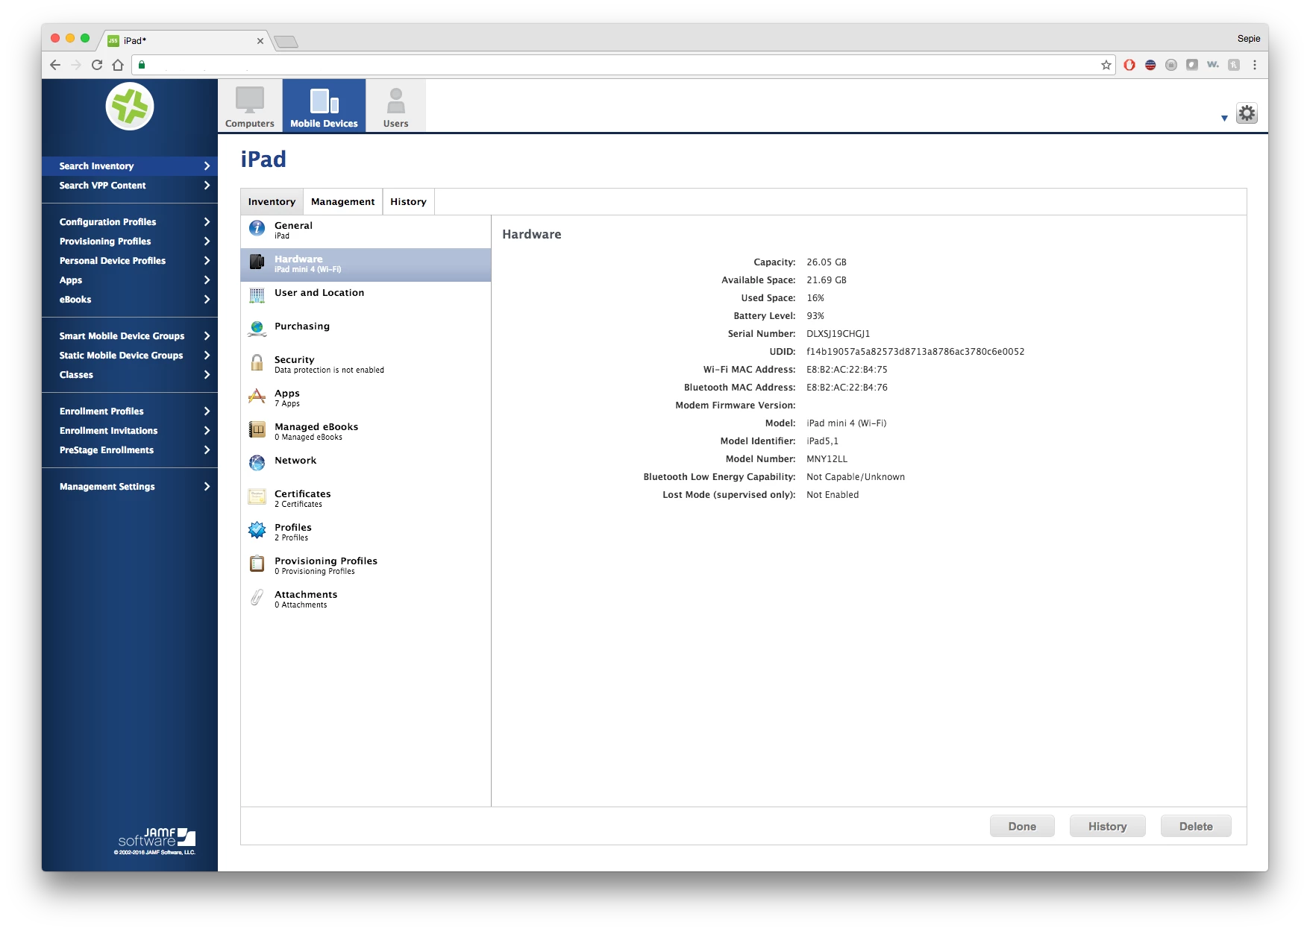1310x931 pixels.
Task: Expand Configuration Profiles chevron
Action: pyautogui.click(x=207, y=222)
